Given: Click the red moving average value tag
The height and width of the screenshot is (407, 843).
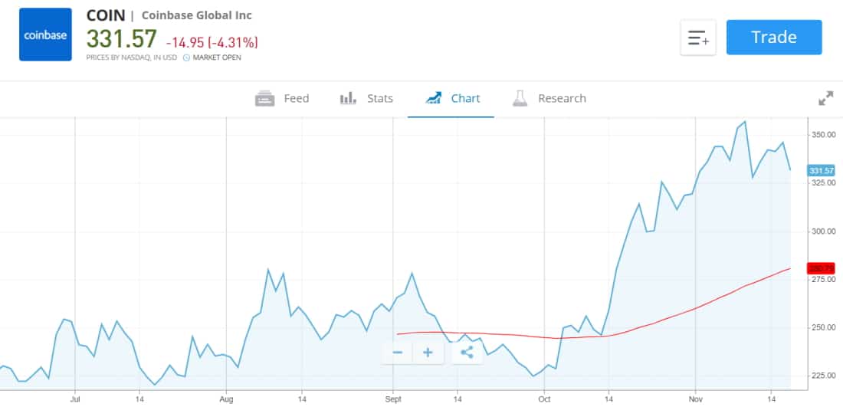Looking at the screenshot, I should coord(821,268).
